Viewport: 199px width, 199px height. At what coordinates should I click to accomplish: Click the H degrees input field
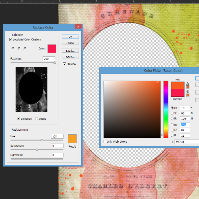[x=185, y=108]
